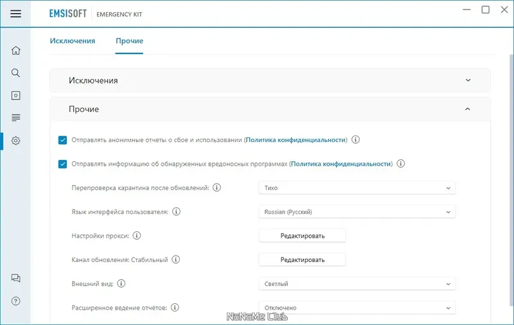This screenshot has height=325, width=514.
Task: Open the Scan magnifier icon in sidebar
Action: coord(15,73)
